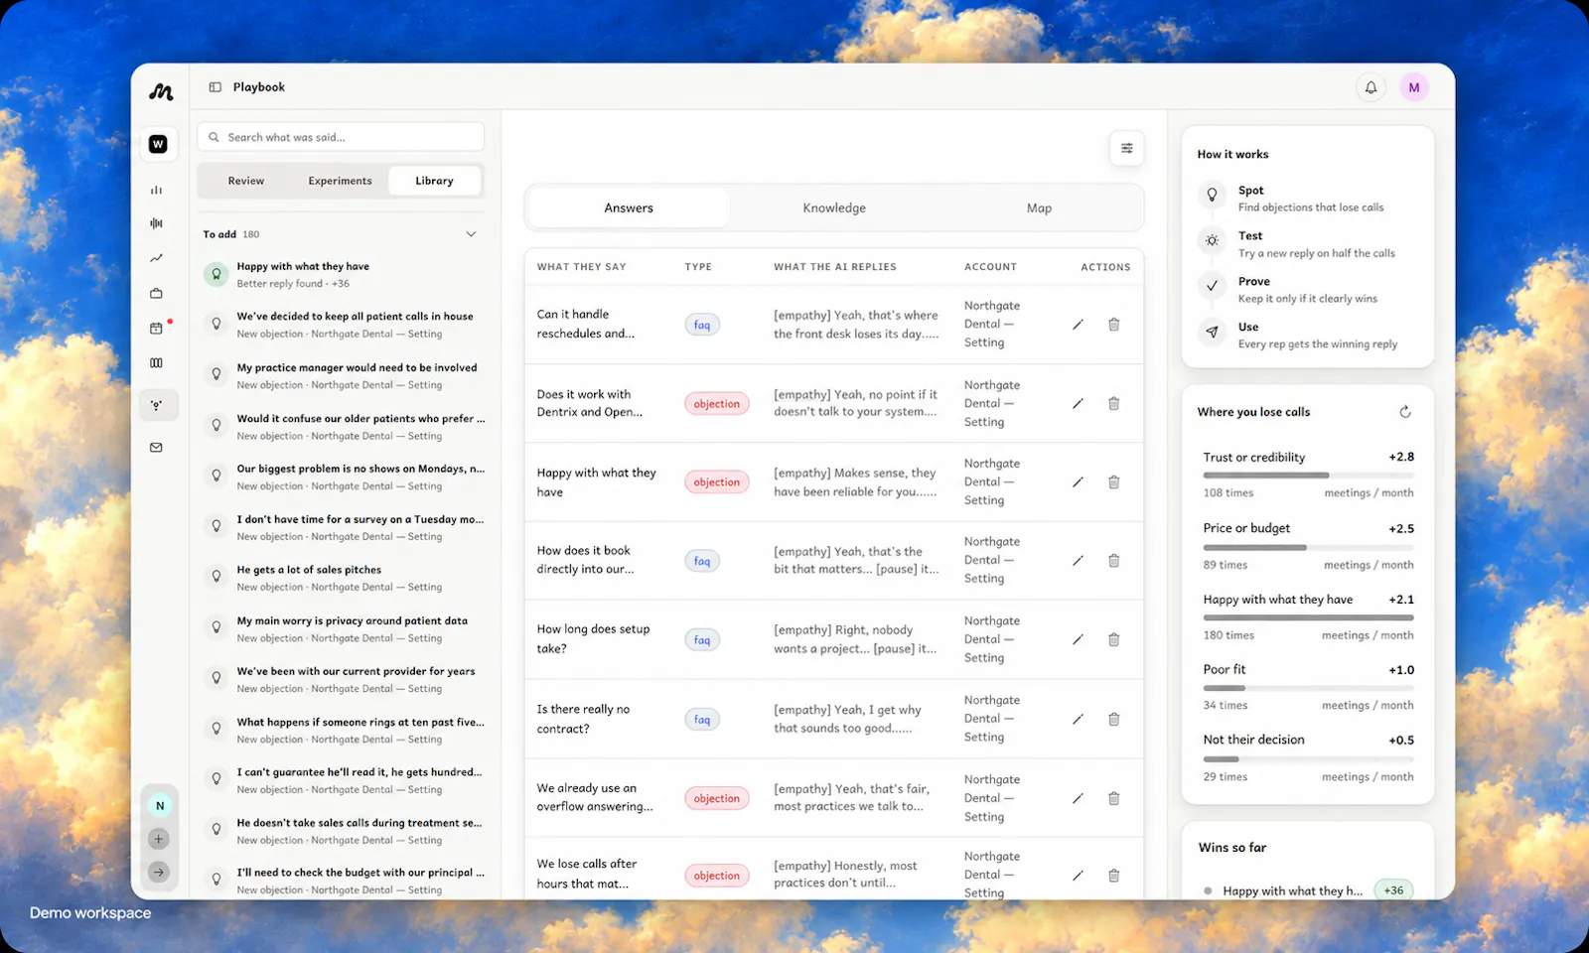Click the Account column header
1589x953 pixels.
click(990, 267)
